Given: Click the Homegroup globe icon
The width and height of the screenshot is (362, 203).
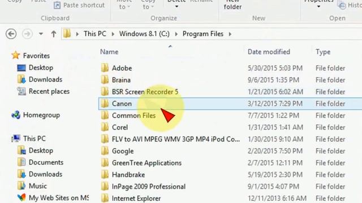Looking at the screenshot, I should pyautogui.click(x=16, y=115).
